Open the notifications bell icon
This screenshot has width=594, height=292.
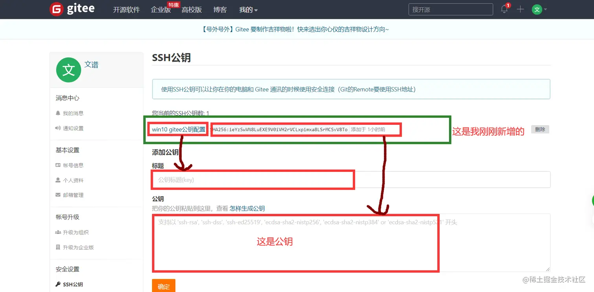[x=504, y=9]
